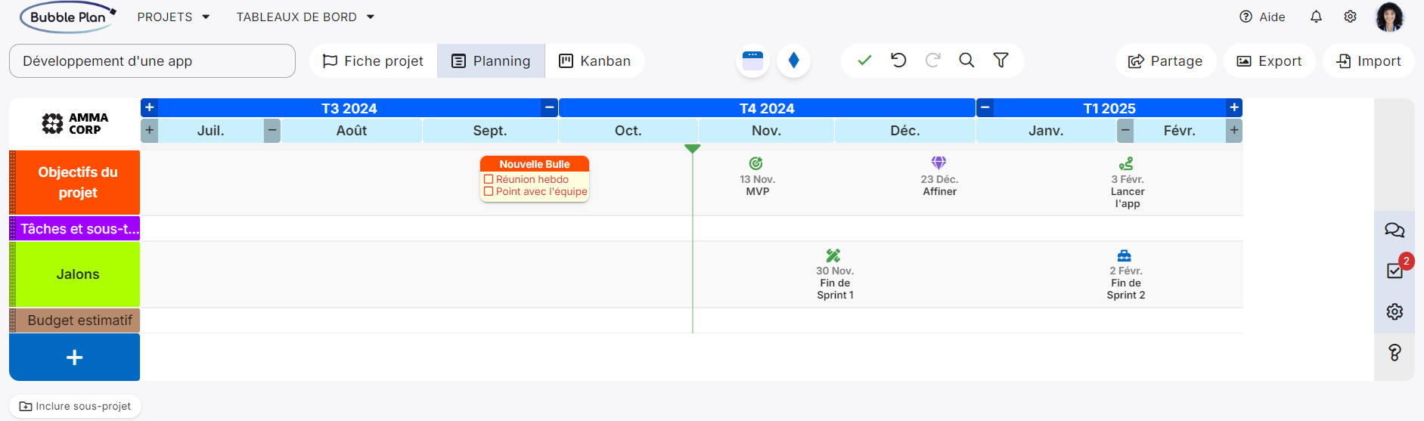Viewport: 1424px width, 421px height.
Task: Select the 23 Déc. date label
Action: coord(939,179)
